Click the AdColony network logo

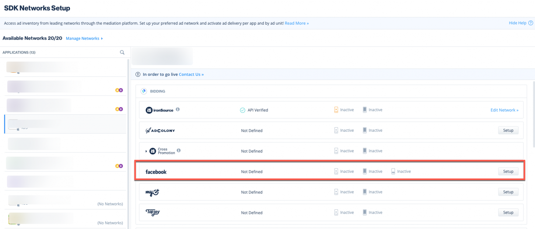pos(161,130)
